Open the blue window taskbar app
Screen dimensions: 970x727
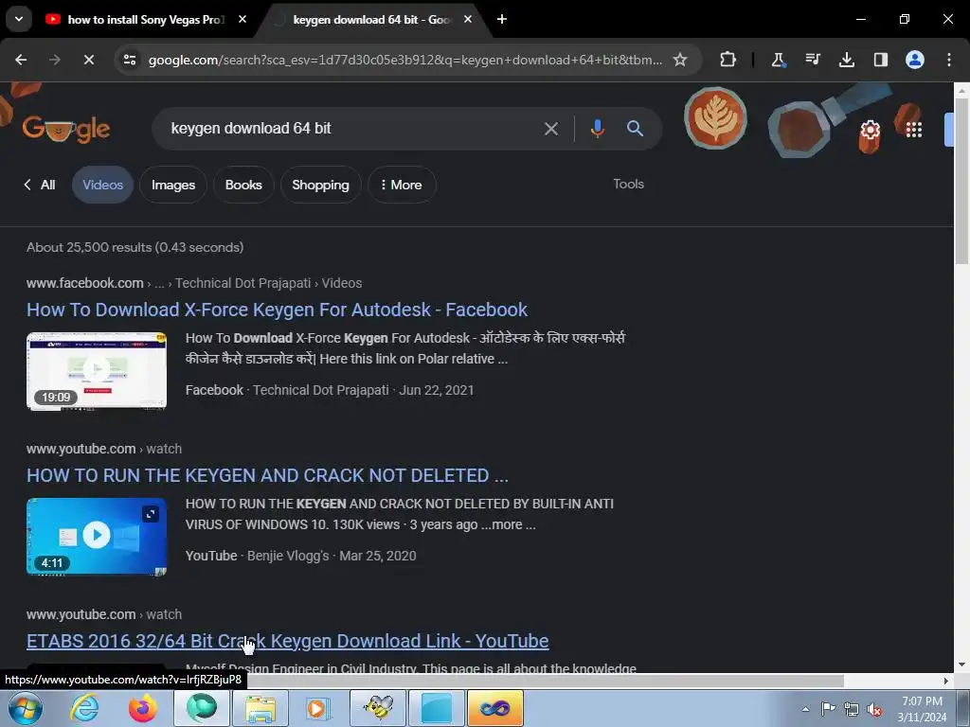pos(436,708)
